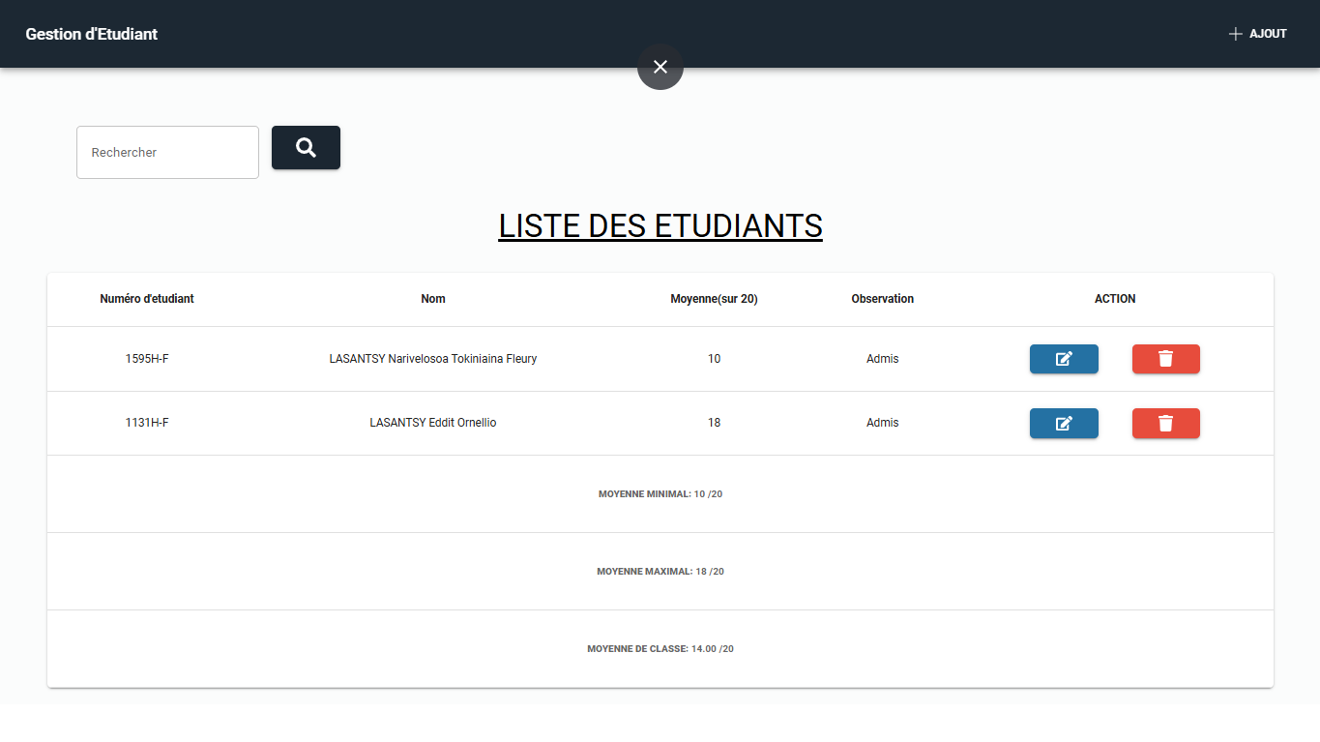Click the MOYENNE MAXIMAL: 18 /20 row
Image resolution: width=1320 pixels, height=742 pixels.
click(660, 572)
